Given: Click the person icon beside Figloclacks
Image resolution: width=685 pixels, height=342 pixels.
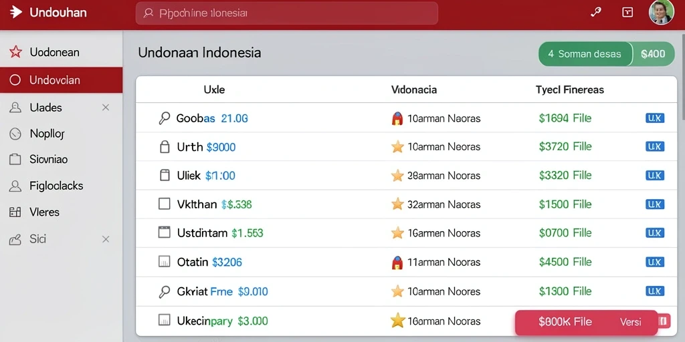Looking at the screenshot, I should pyautogui.click(x=15, y=186).
